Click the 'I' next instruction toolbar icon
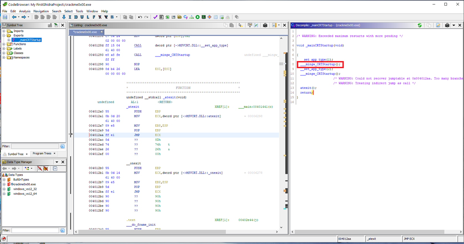Viewport: 464px width, 244px height. click(x=70, y=17)
